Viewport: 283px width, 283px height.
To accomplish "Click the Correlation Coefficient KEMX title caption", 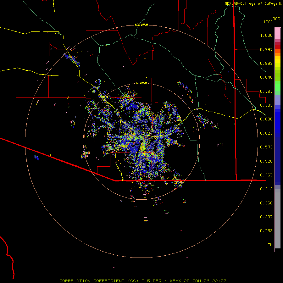I will (143, 281).
